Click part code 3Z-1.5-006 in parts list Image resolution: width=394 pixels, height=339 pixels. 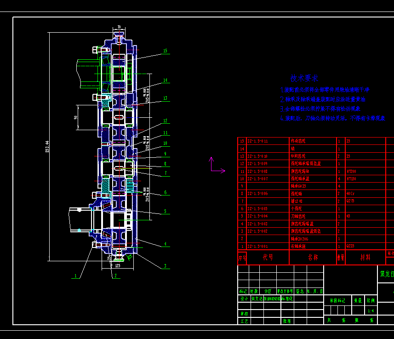click(257, 194)
